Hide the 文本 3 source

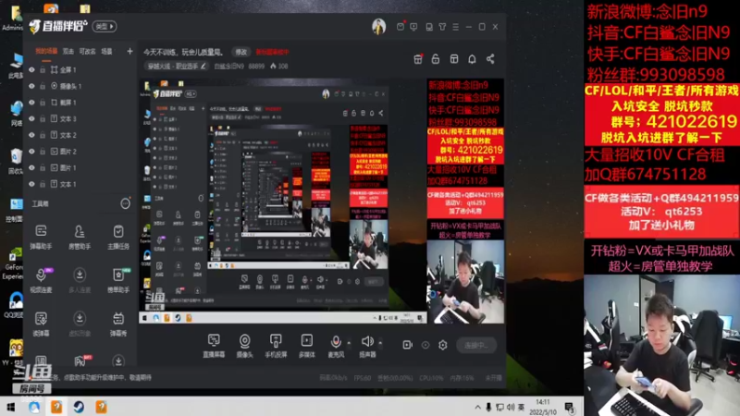coord(31,119)
